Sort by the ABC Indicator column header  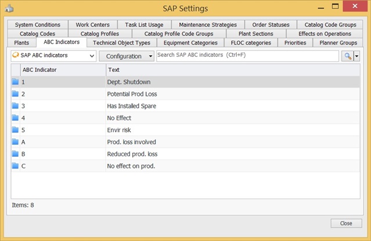tap(63, 70)
